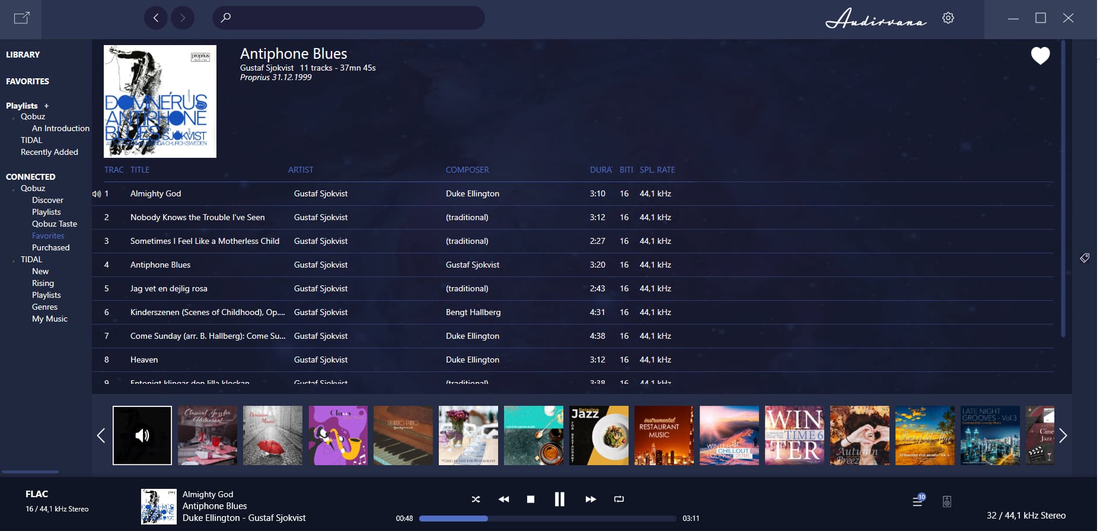Go back to the previous track
Viewport: 1100px width, 531px height.
503,500
